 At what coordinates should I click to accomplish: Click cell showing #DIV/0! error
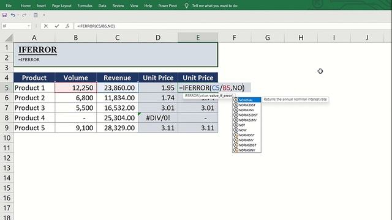(x=158, y=118)
